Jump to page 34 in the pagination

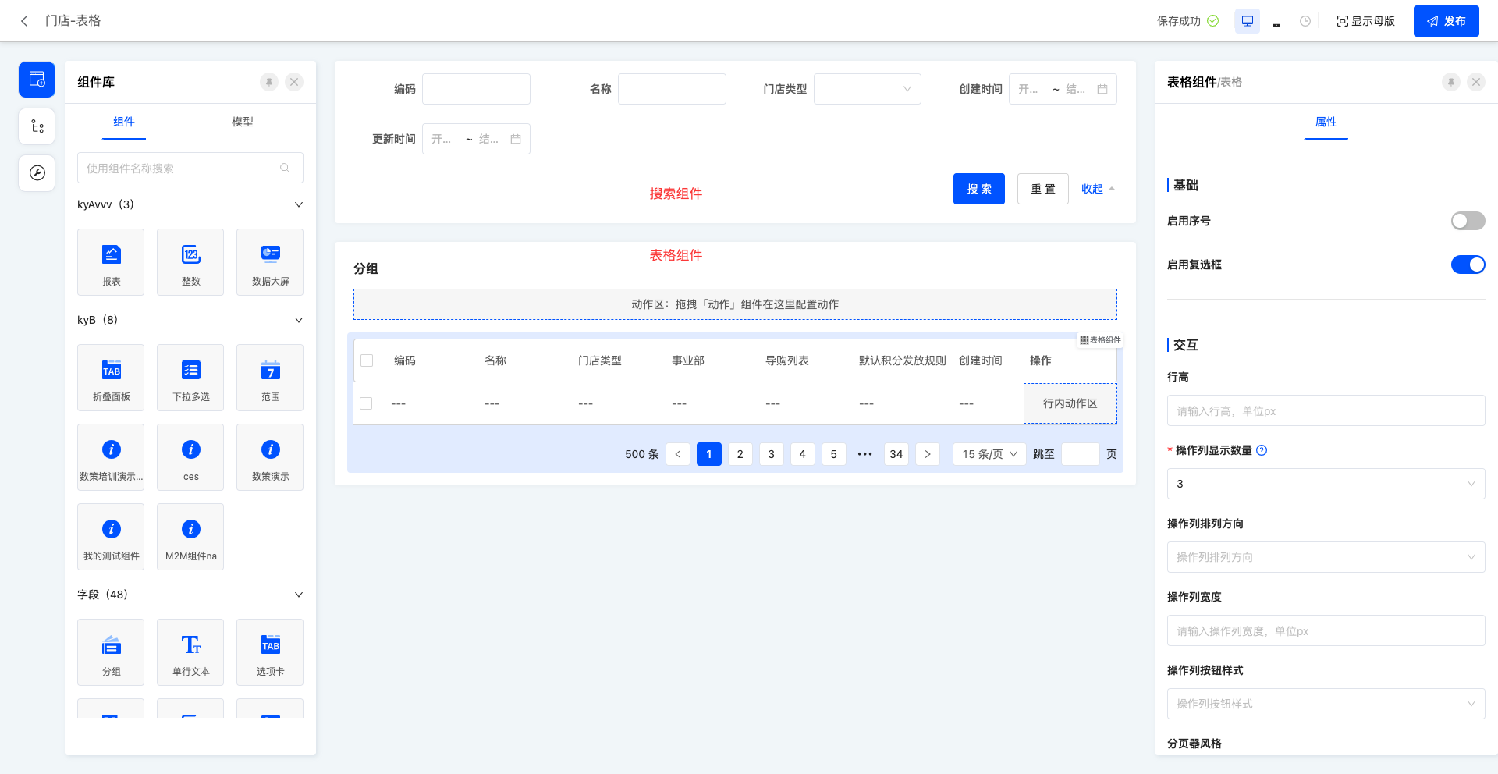pyautogui.click(x=896, y=453)
